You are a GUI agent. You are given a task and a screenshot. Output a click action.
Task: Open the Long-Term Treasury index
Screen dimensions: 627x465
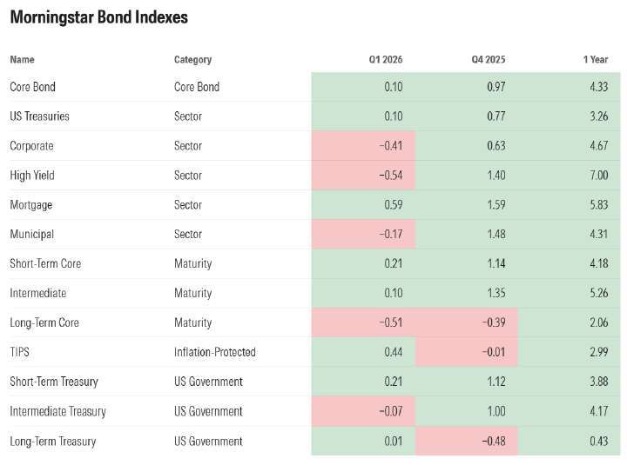(x=52, y=441)
